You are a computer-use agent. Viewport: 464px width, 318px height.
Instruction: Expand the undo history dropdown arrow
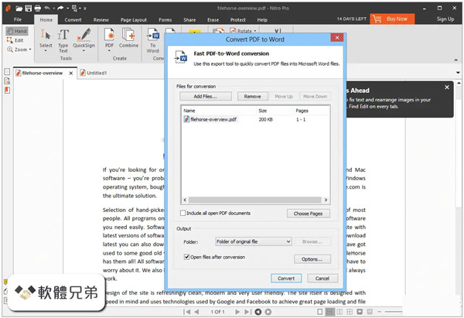tap(54, 9)
